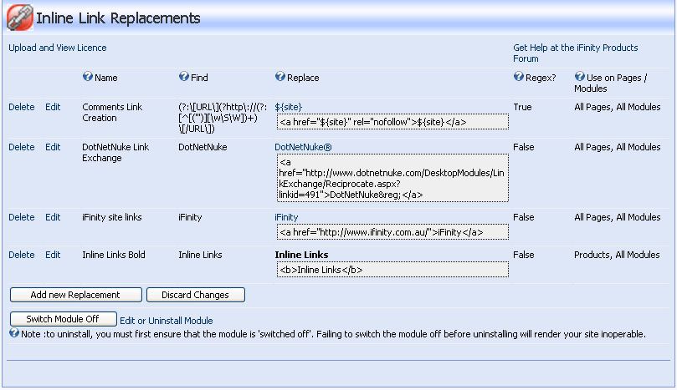Viewport: 677px width, 390px height.
Task: Edit the iFinity site links replacement
Action: point(53,217)
